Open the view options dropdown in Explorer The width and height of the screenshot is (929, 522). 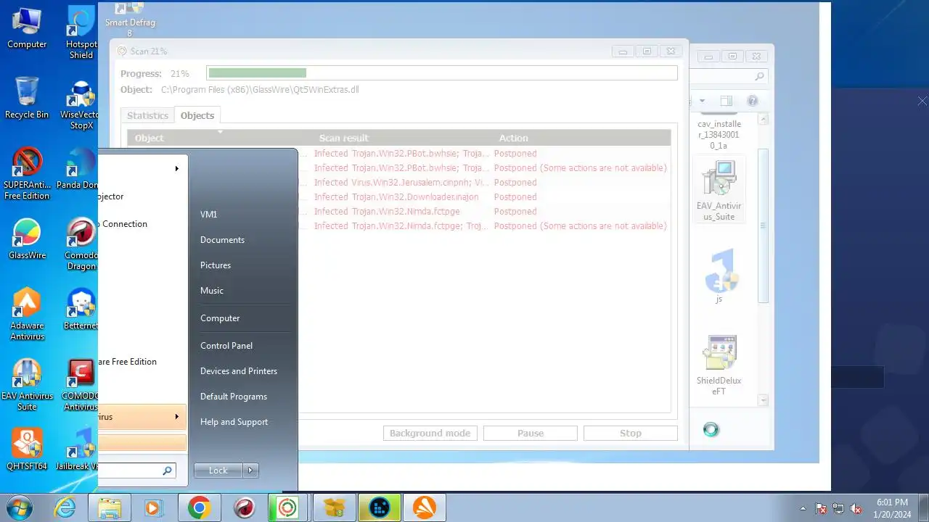pos(703,101)
